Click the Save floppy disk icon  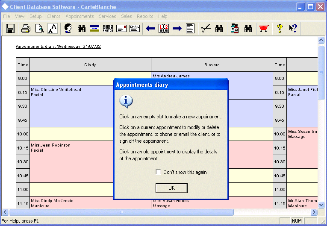point(10,29)
